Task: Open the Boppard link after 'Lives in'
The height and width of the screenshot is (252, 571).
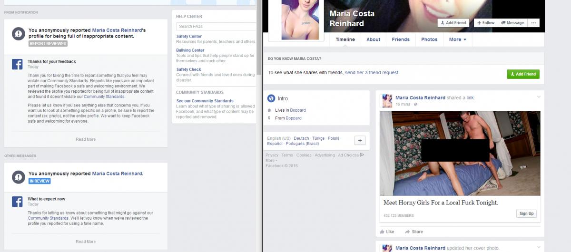Action: point(298,110)
